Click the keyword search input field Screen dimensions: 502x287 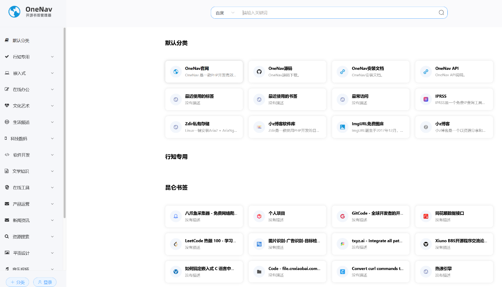336,13
